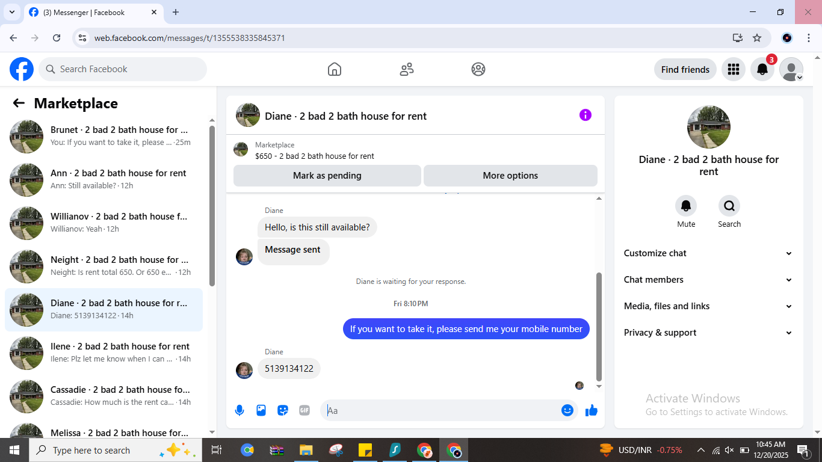The width and height of the screenshot is (822, 462).
Task: Expand Media, files and links section
Action: coord(708,306)
